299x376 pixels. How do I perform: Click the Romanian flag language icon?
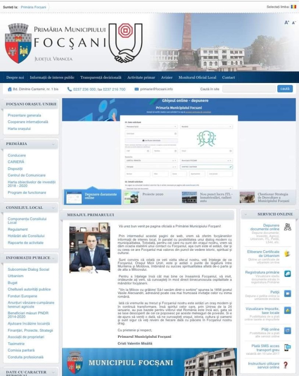point(293,7)
